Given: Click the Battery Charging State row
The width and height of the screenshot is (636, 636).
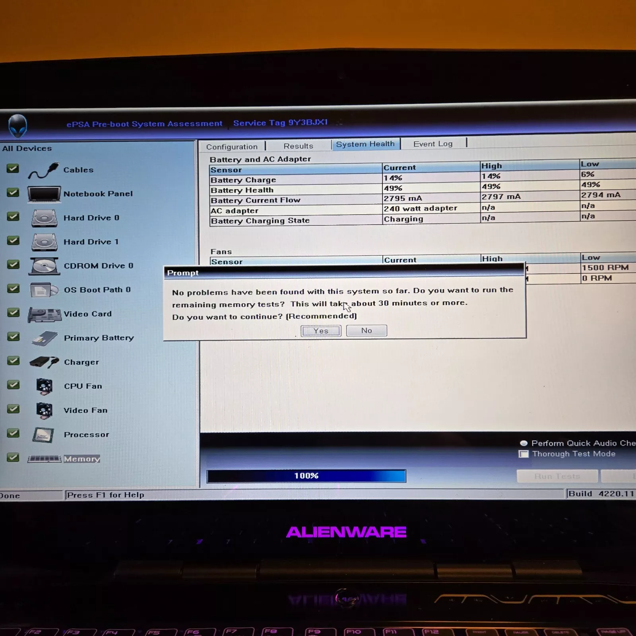Looking at the screenshot, I should 423,219.
